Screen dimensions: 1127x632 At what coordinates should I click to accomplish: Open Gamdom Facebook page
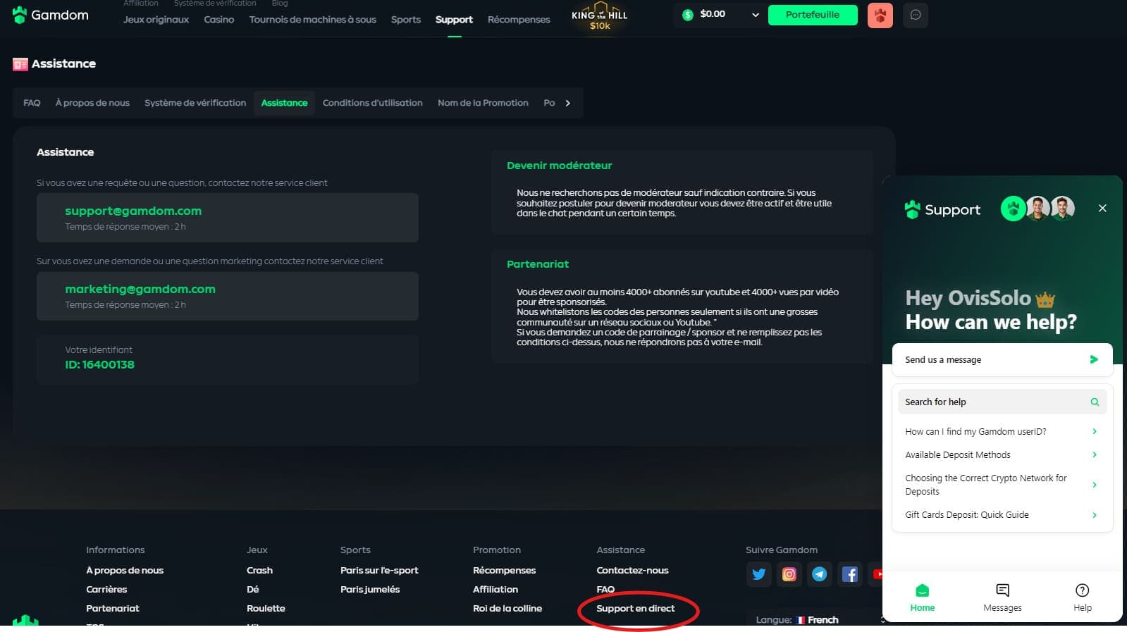click(x=849, y=574)
